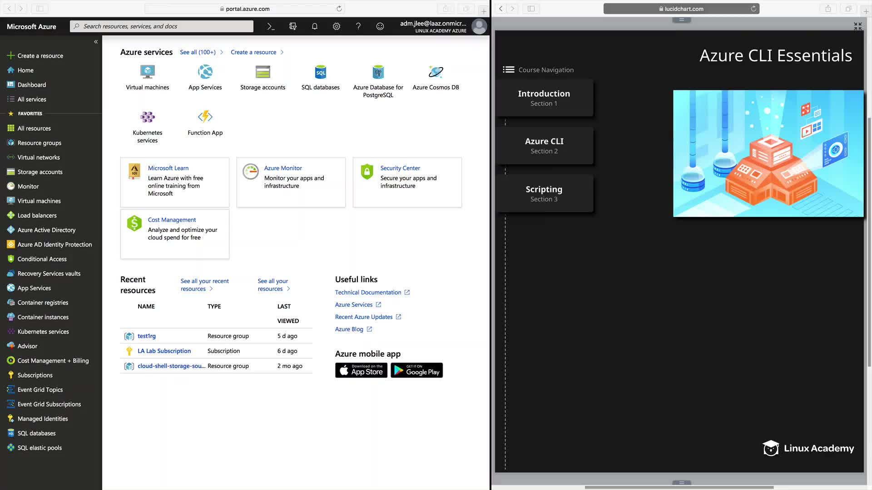Open the Azure Cosmos DB service icon
This screenshot has width=872, height=490.
436,72
